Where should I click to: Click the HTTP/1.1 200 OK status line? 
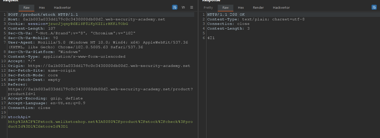(226, 15)
